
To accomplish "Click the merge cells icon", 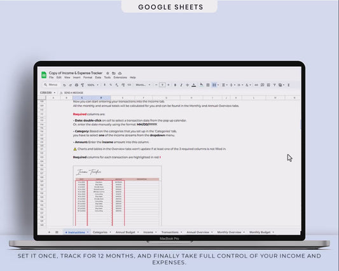I will pos(214,85).
